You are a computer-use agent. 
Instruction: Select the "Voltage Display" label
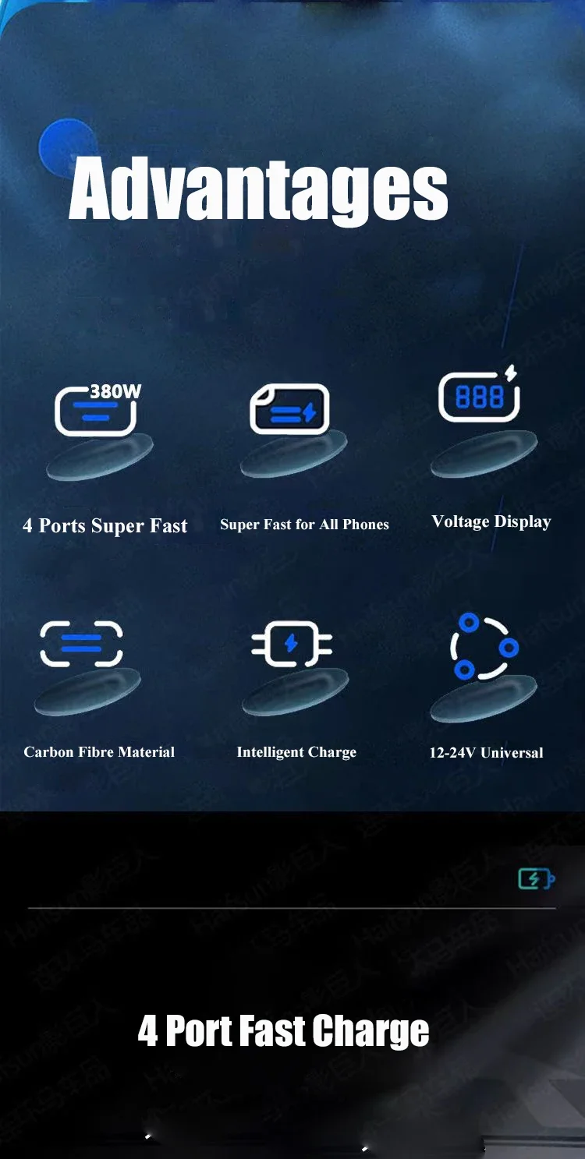tap(491, 522)
